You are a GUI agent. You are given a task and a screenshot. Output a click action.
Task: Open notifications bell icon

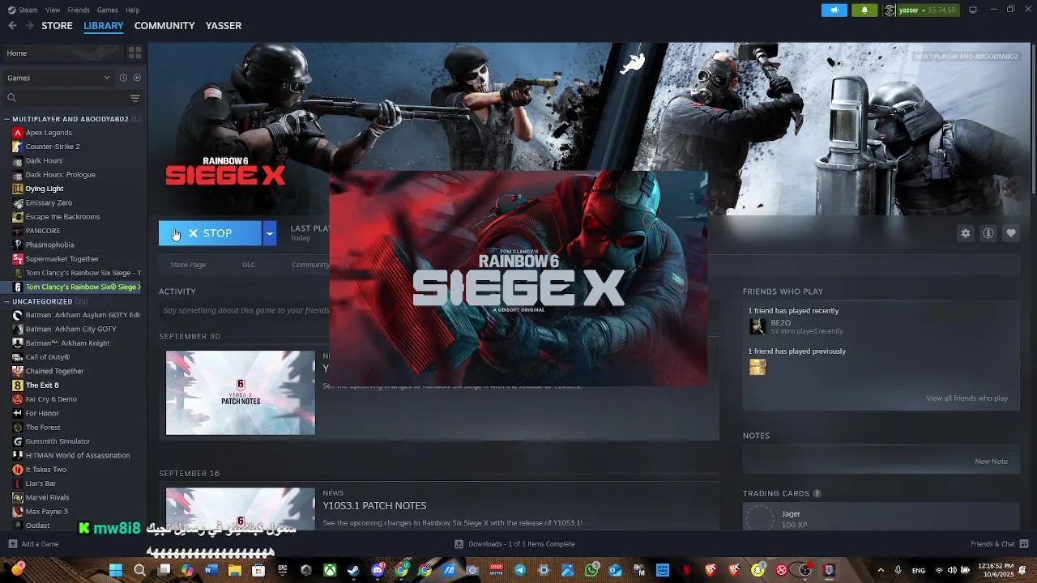pyautogui.click(x=864, y=10)
